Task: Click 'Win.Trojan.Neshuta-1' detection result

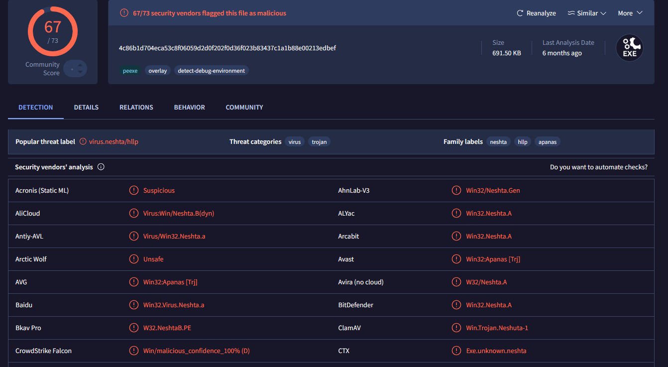Action: pos(497,328)
